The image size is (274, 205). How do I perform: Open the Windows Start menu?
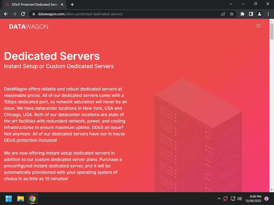9,199
